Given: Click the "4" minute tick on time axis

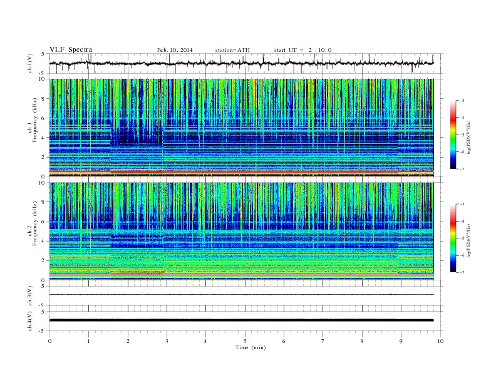Looking at the screenshot, I should tap(205, 341).
